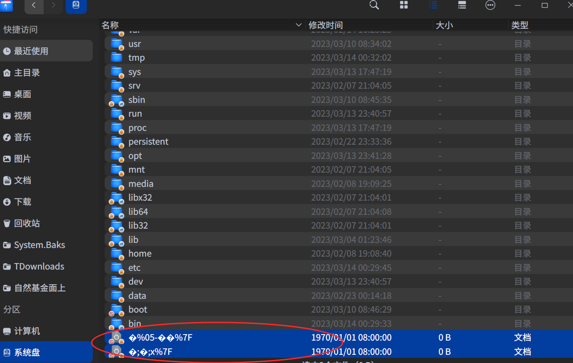
Task: Select the lib folder name
Action: (133, 240)
